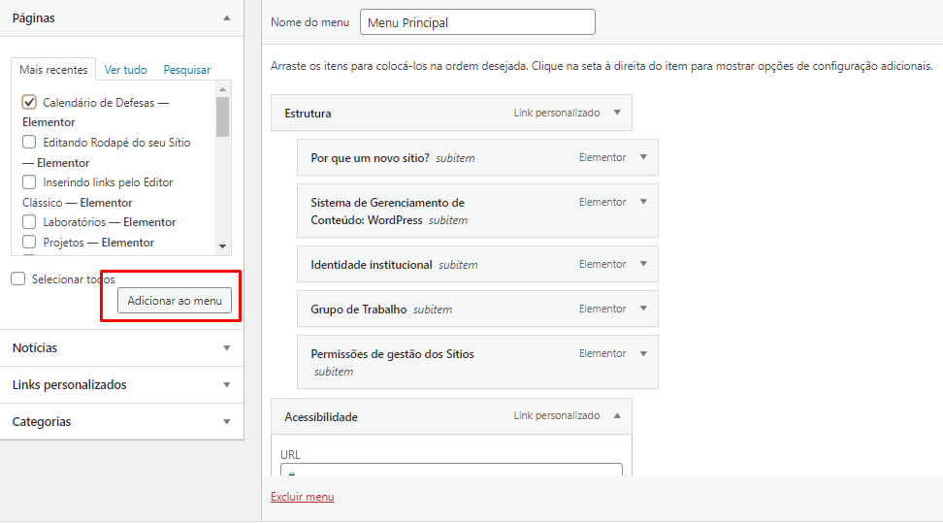Focus the Nome do menu text field
The width and height of the screenshot is (943, 523).
(476, 22)
